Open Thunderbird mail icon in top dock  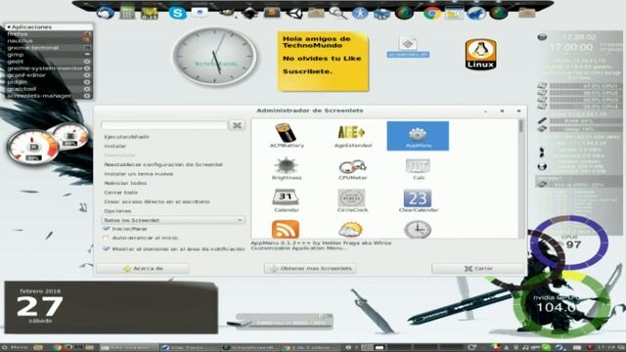click(x=106, y=13)
